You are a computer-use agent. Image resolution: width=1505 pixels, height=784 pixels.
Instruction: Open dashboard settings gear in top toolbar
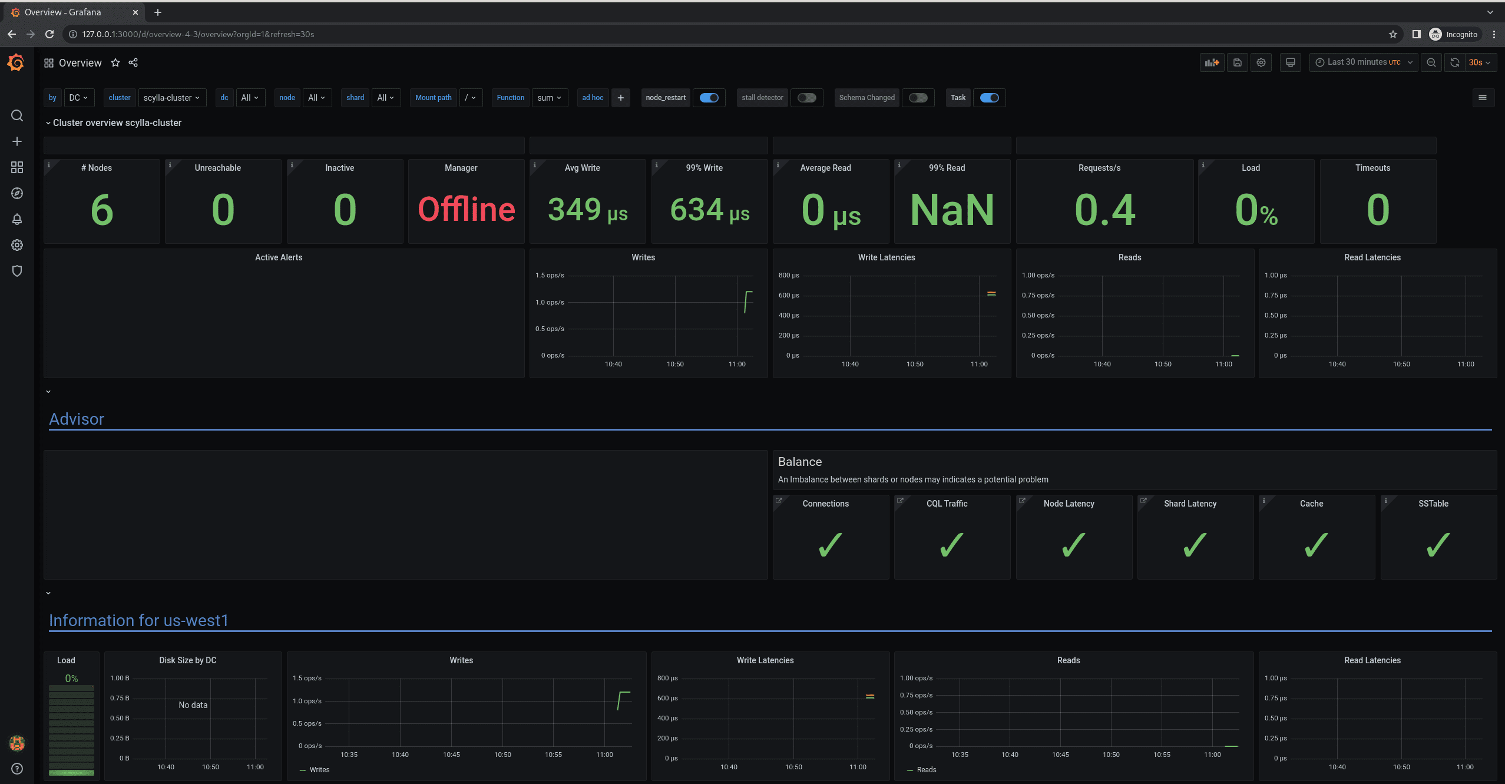click(1261, 62)
